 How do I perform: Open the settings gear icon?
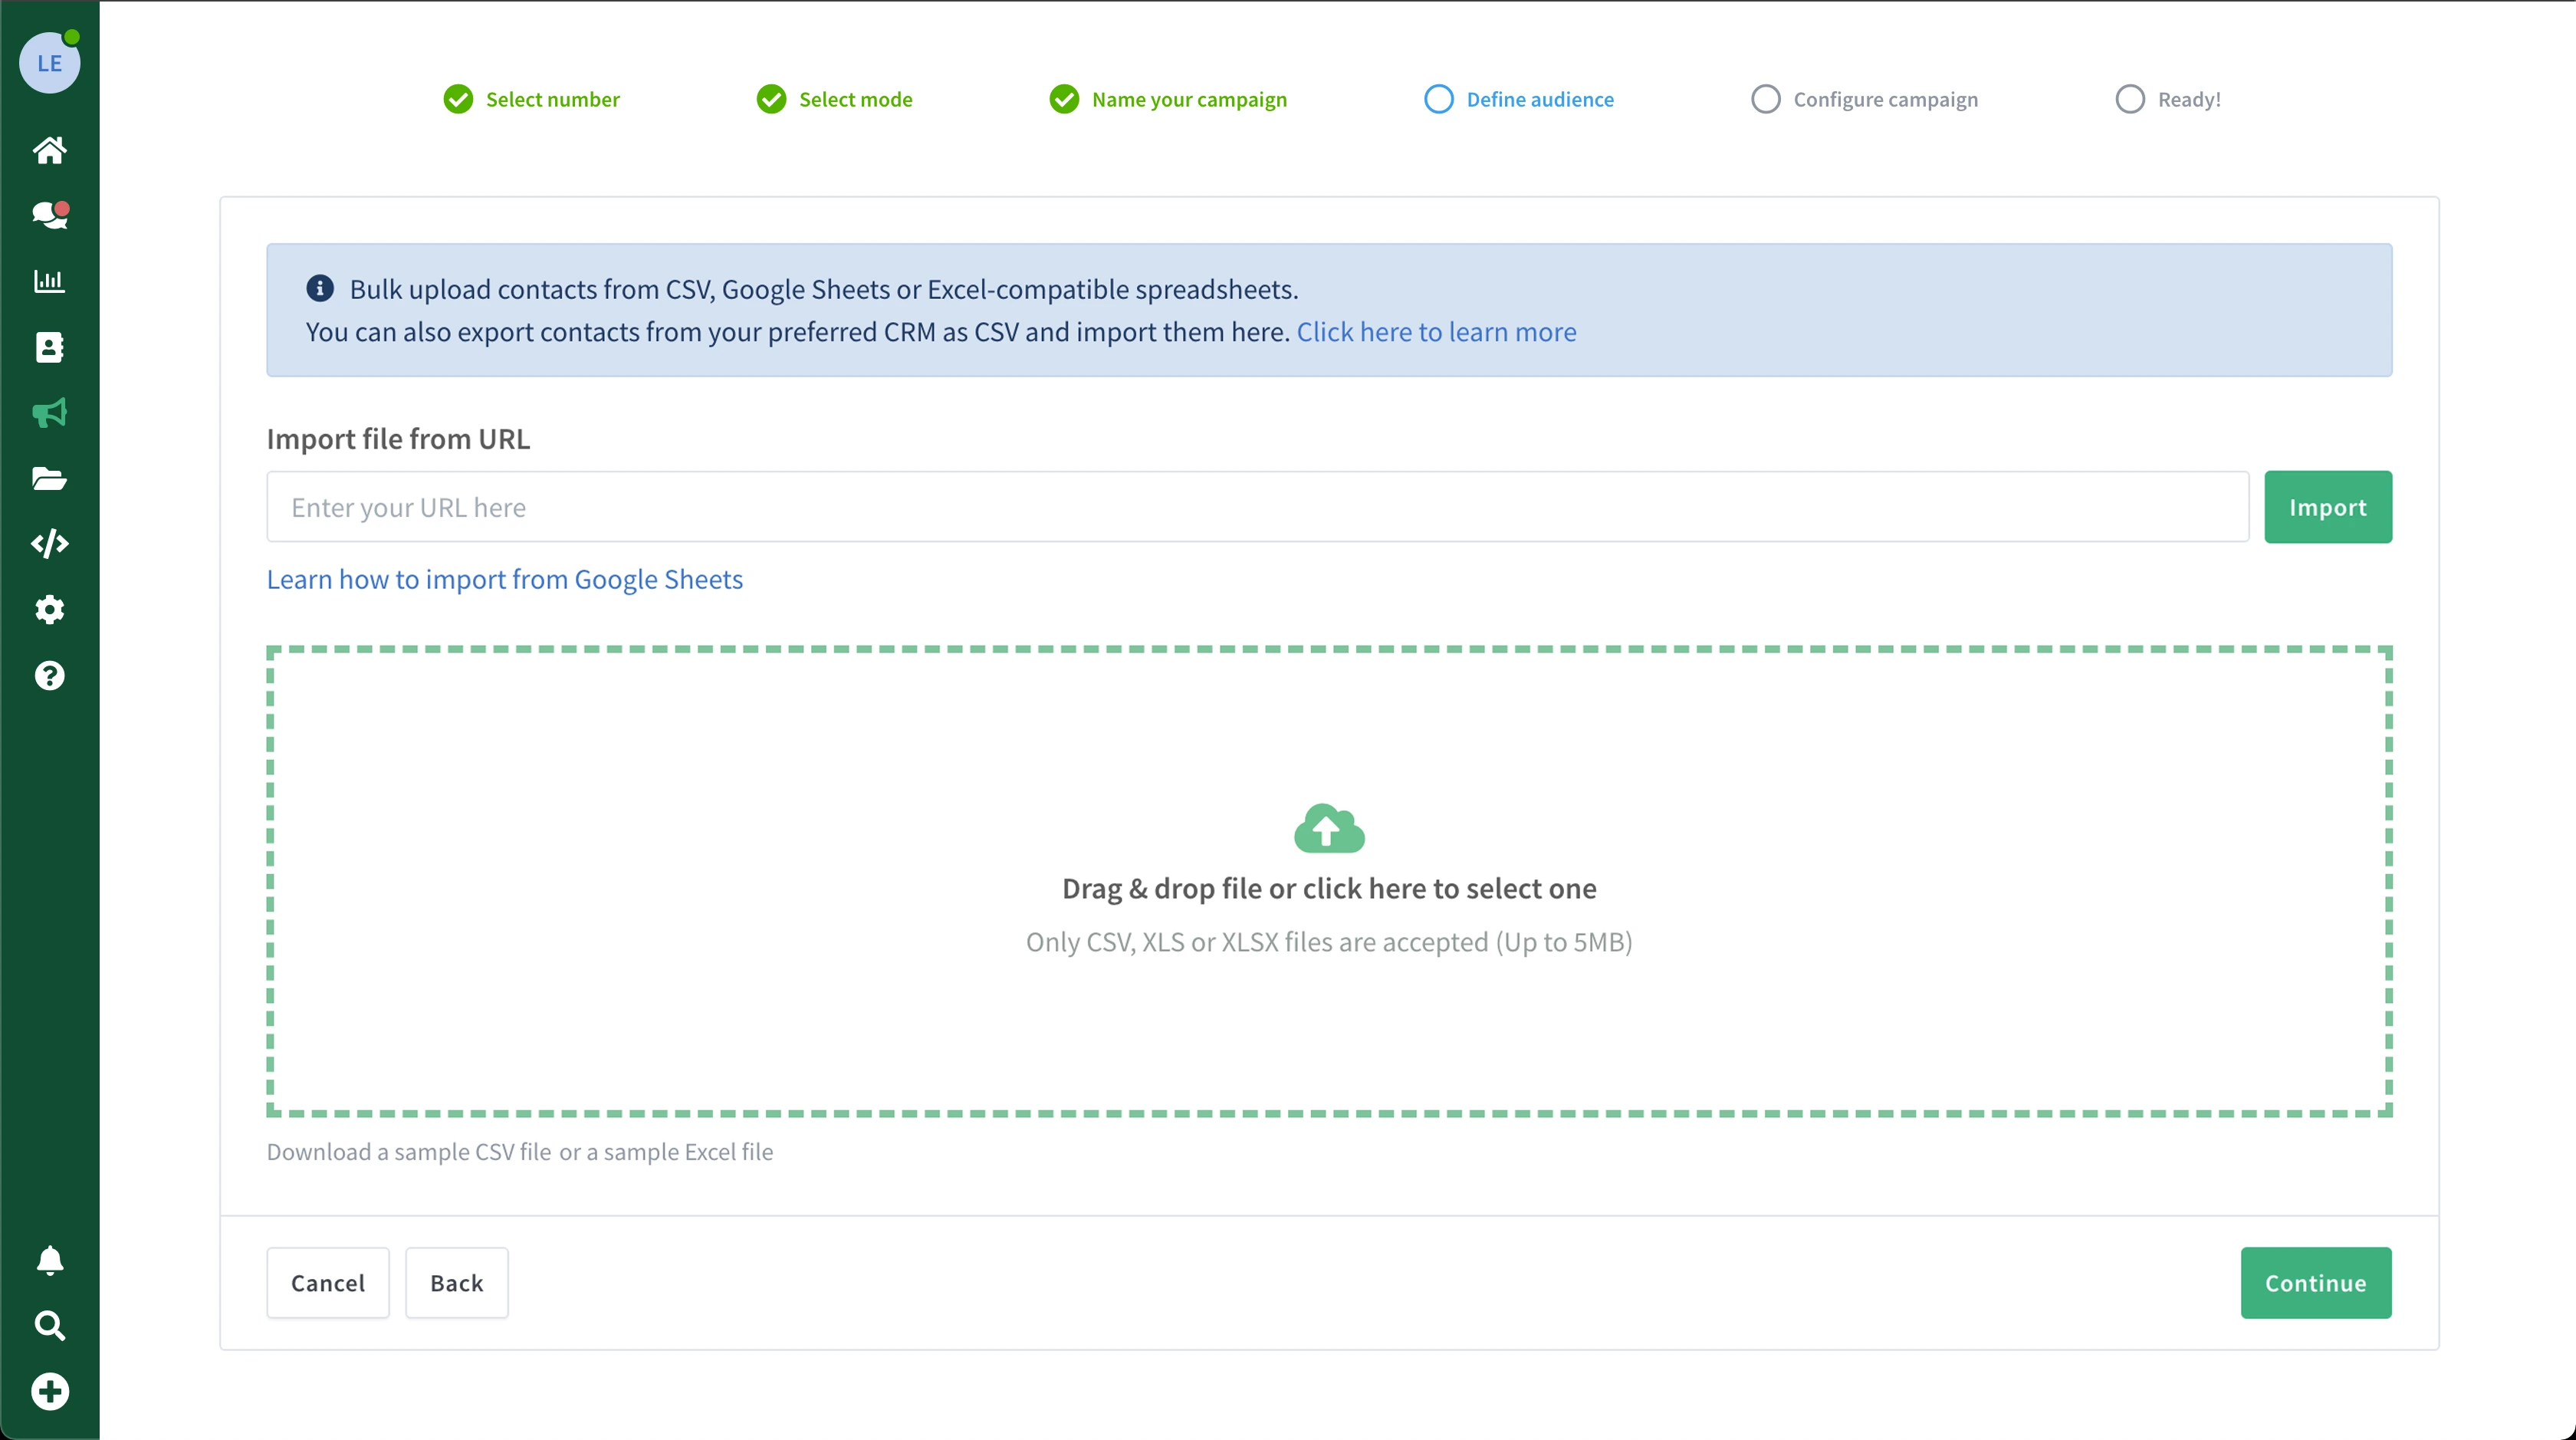click(x=49, y=610)
